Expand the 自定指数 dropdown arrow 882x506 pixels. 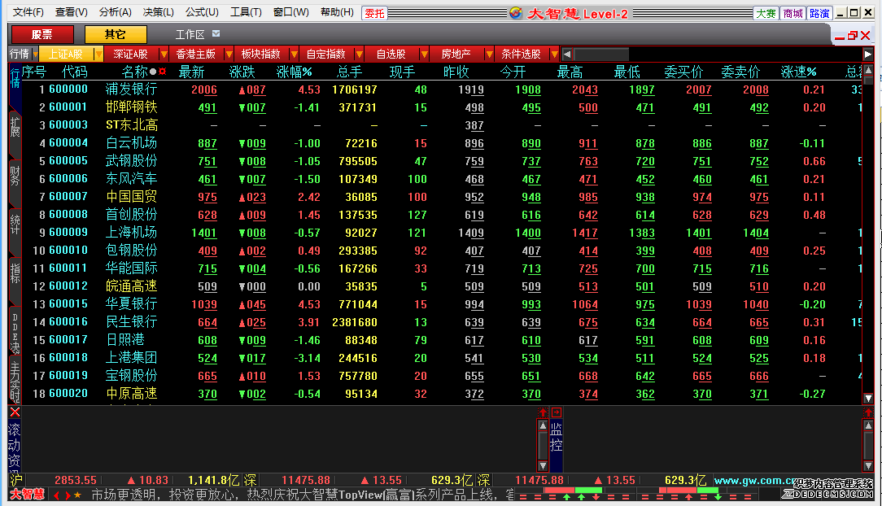(359, 54)
